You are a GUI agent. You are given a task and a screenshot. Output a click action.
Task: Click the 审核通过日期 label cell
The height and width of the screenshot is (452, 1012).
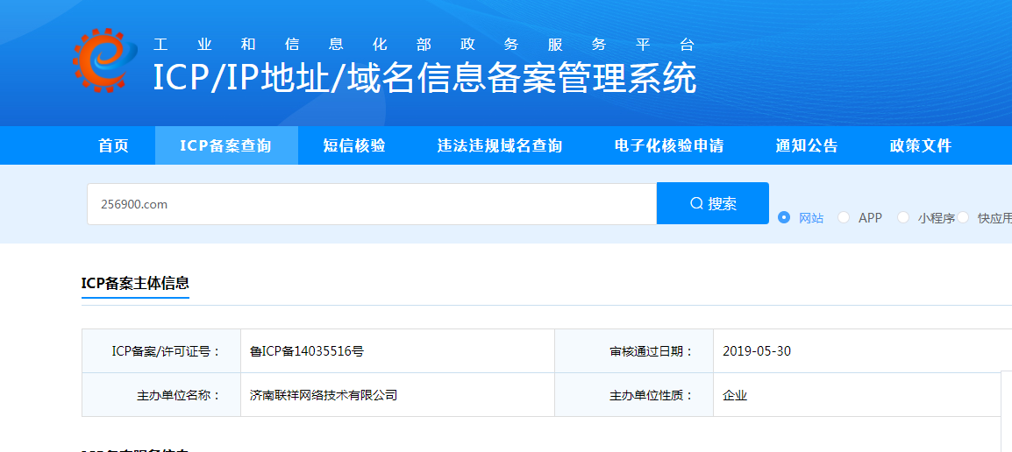(634, 351)
